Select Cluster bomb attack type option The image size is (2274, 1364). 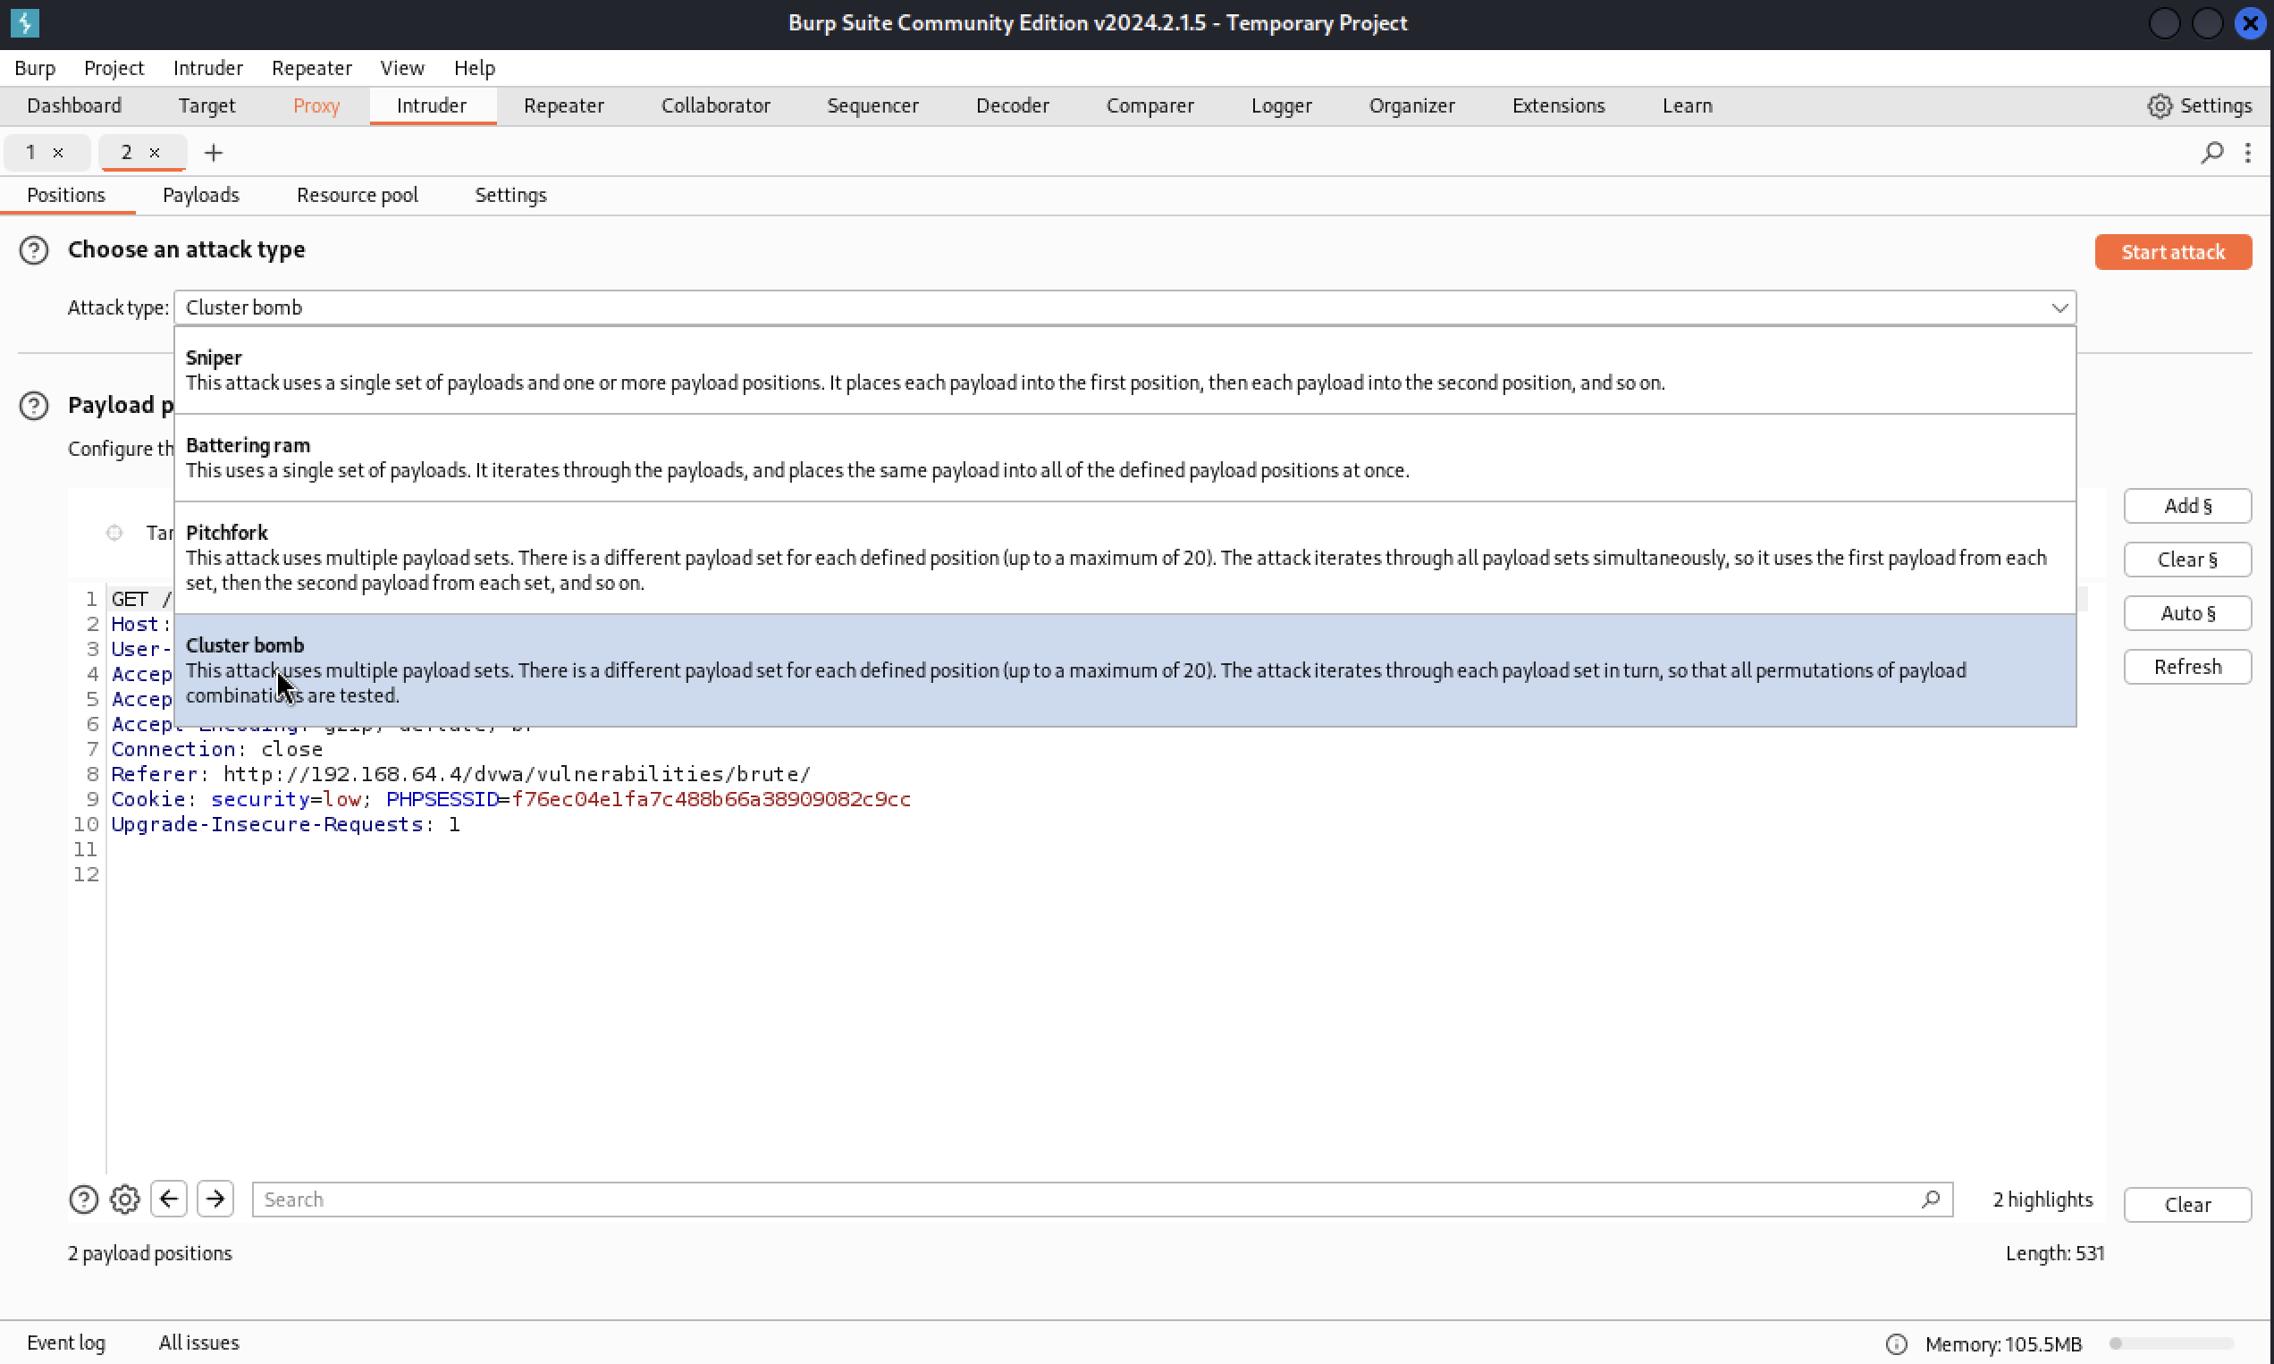(x=1125, y=671)
